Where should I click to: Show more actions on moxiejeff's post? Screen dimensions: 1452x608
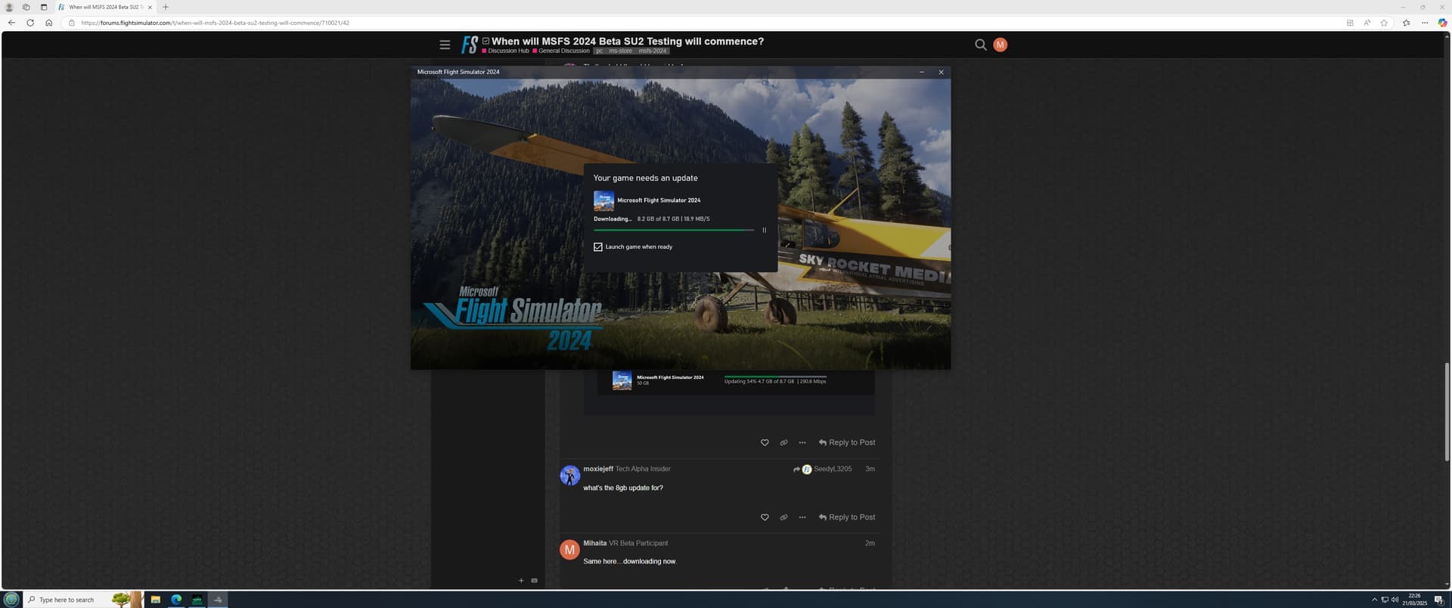point(802,517)
